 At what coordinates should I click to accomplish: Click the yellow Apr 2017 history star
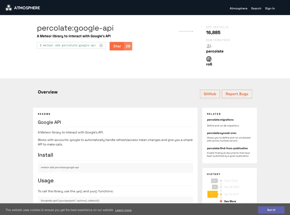coord(221,194)
